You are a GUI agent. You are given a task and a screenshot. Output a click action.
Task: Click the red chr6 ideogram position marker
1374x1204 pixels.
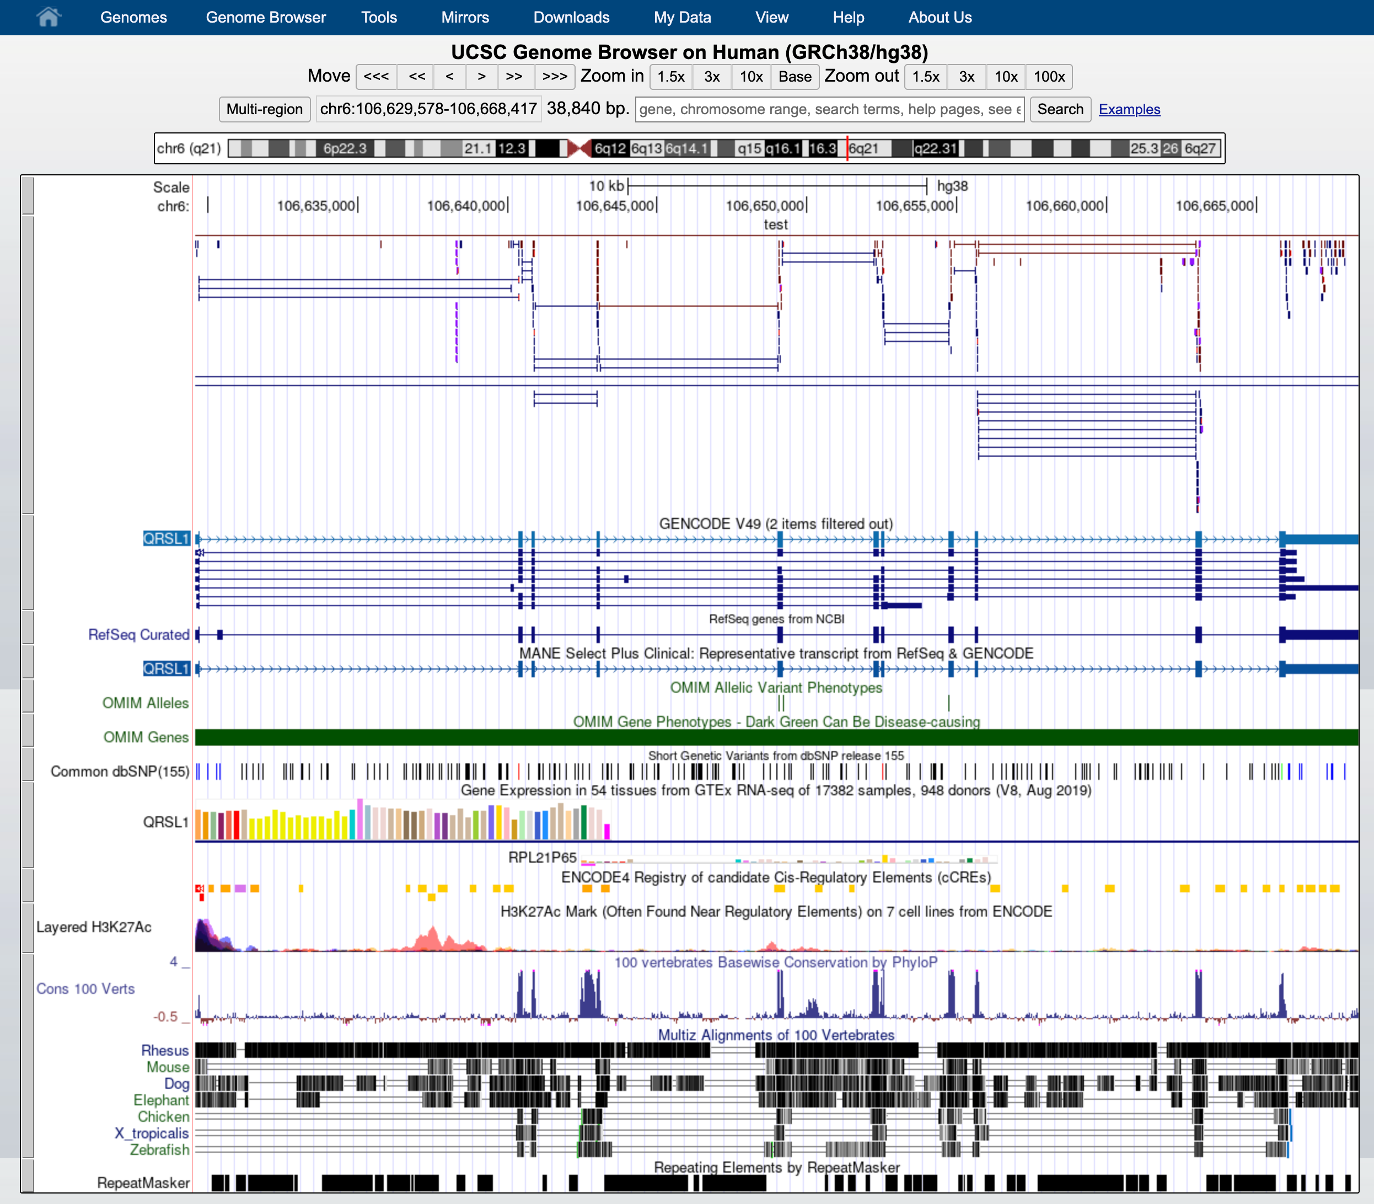tap(847, 148)
